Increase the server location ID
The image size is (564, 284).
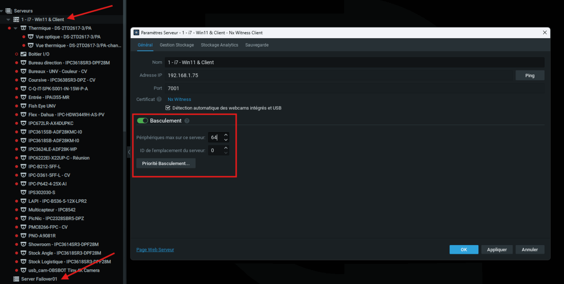(x=226, y=148)
